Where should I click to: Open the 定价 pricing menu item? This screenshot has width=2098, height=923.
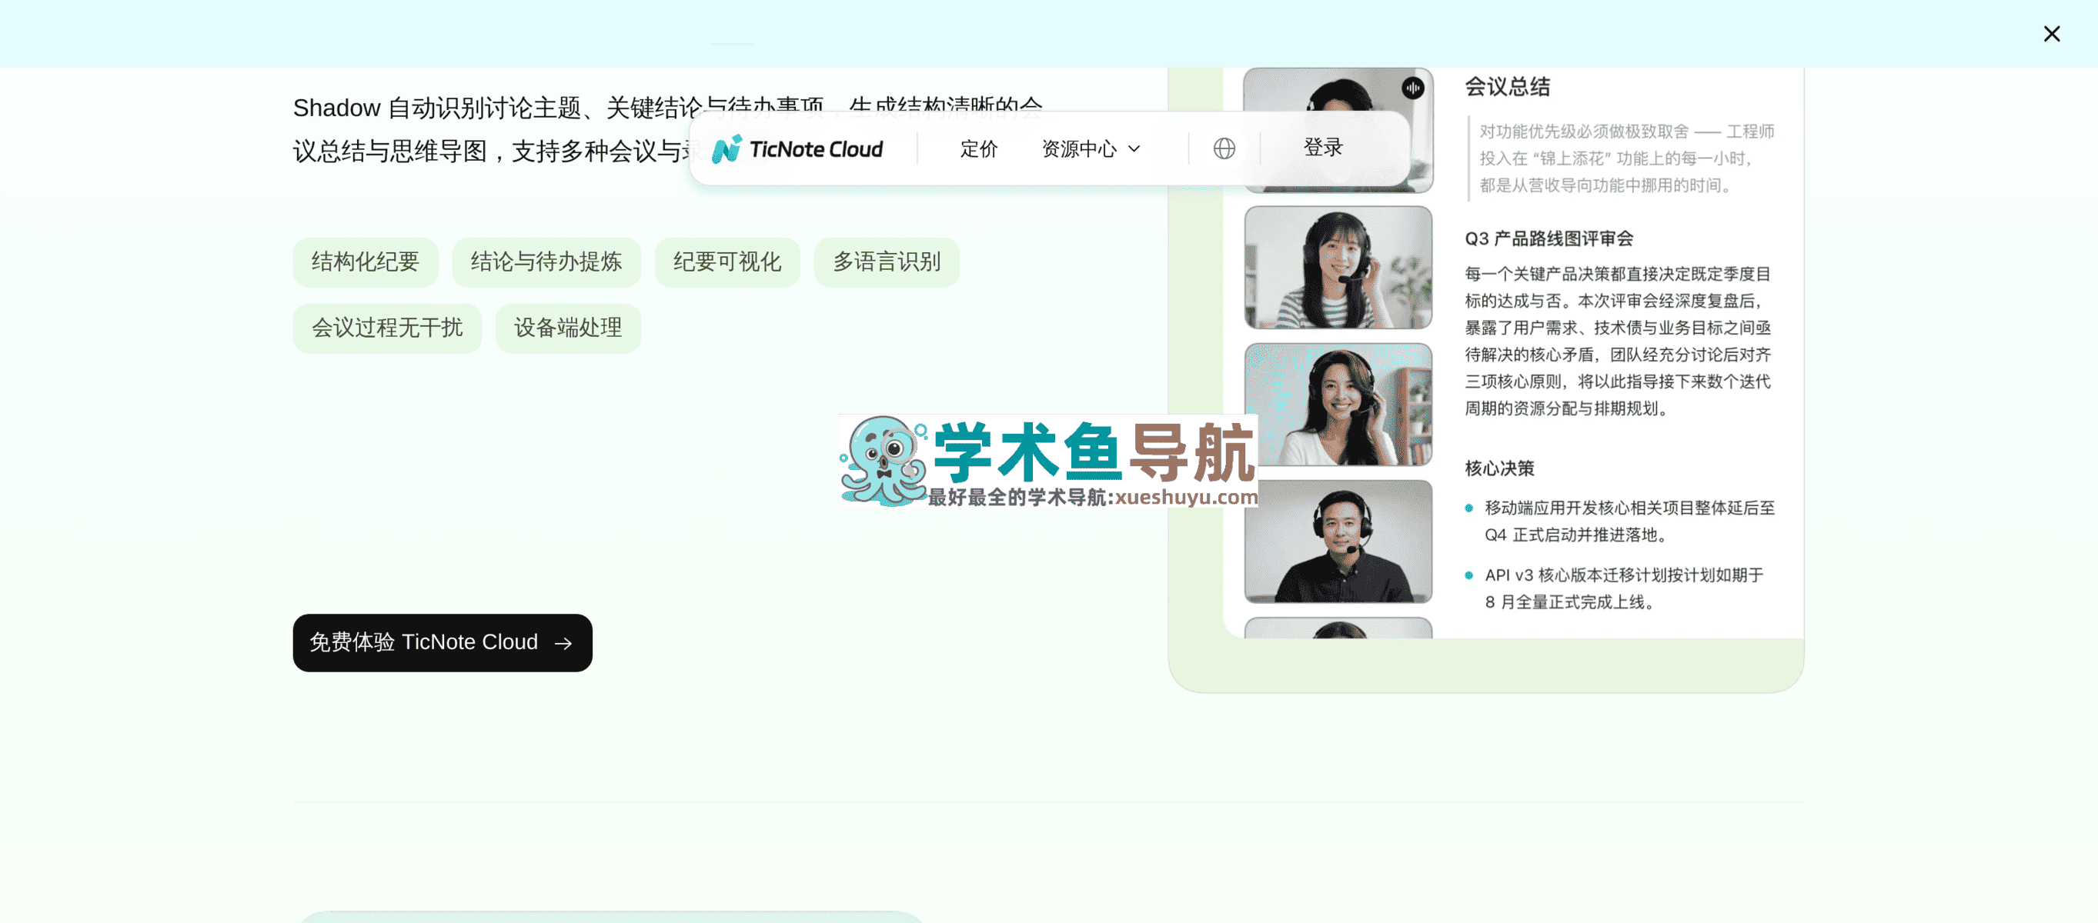(978, 149)
